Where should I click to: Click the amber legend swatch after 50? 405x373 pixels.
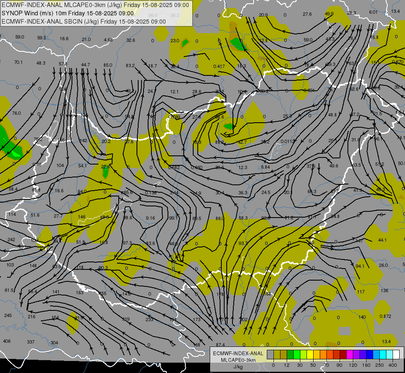(316, 355)
